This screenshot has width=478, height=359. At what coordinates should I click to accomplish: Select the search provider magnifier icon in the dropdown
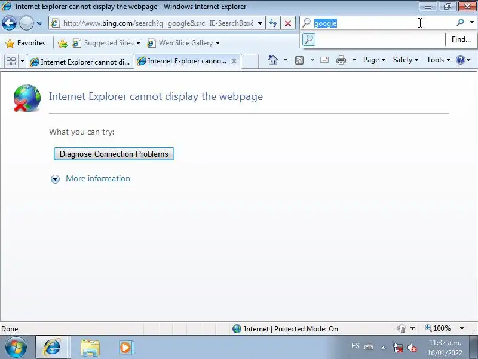[x=309, y=39]
